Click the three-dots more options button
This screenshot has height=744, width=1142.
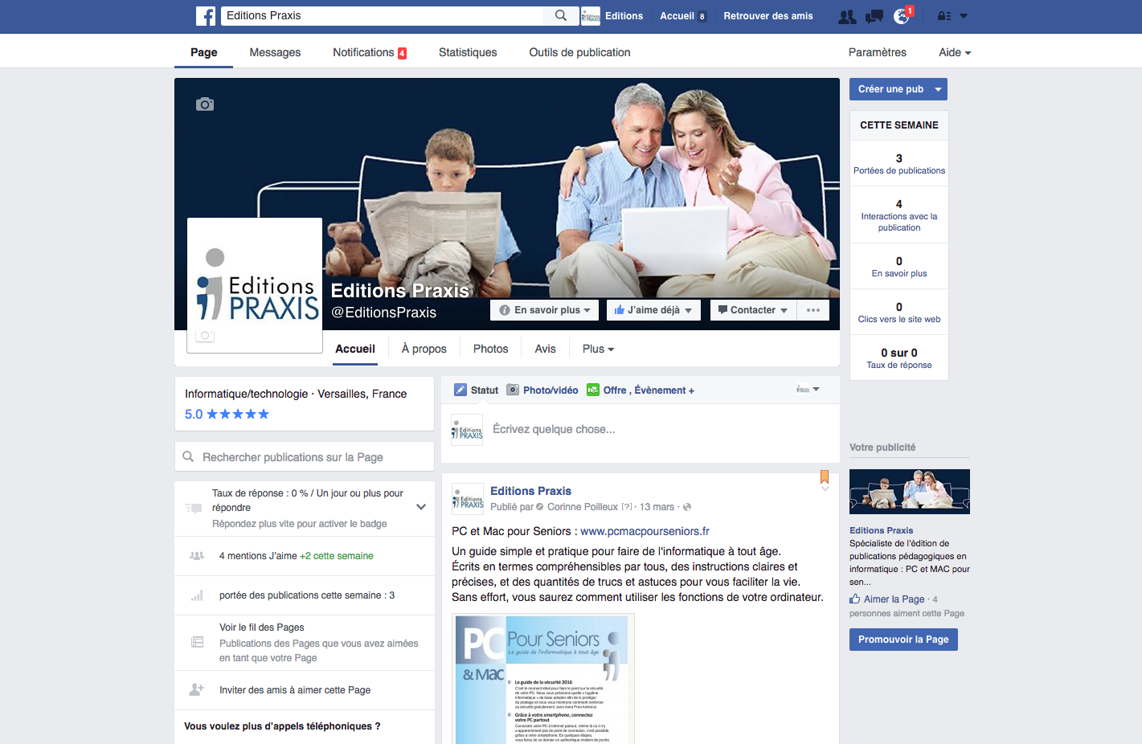[x=813, y=310]
